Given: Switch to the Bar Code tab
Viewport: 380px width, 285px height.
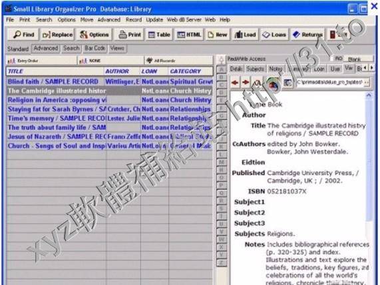Looking at the screenshot, I should (x=95, y=48).
